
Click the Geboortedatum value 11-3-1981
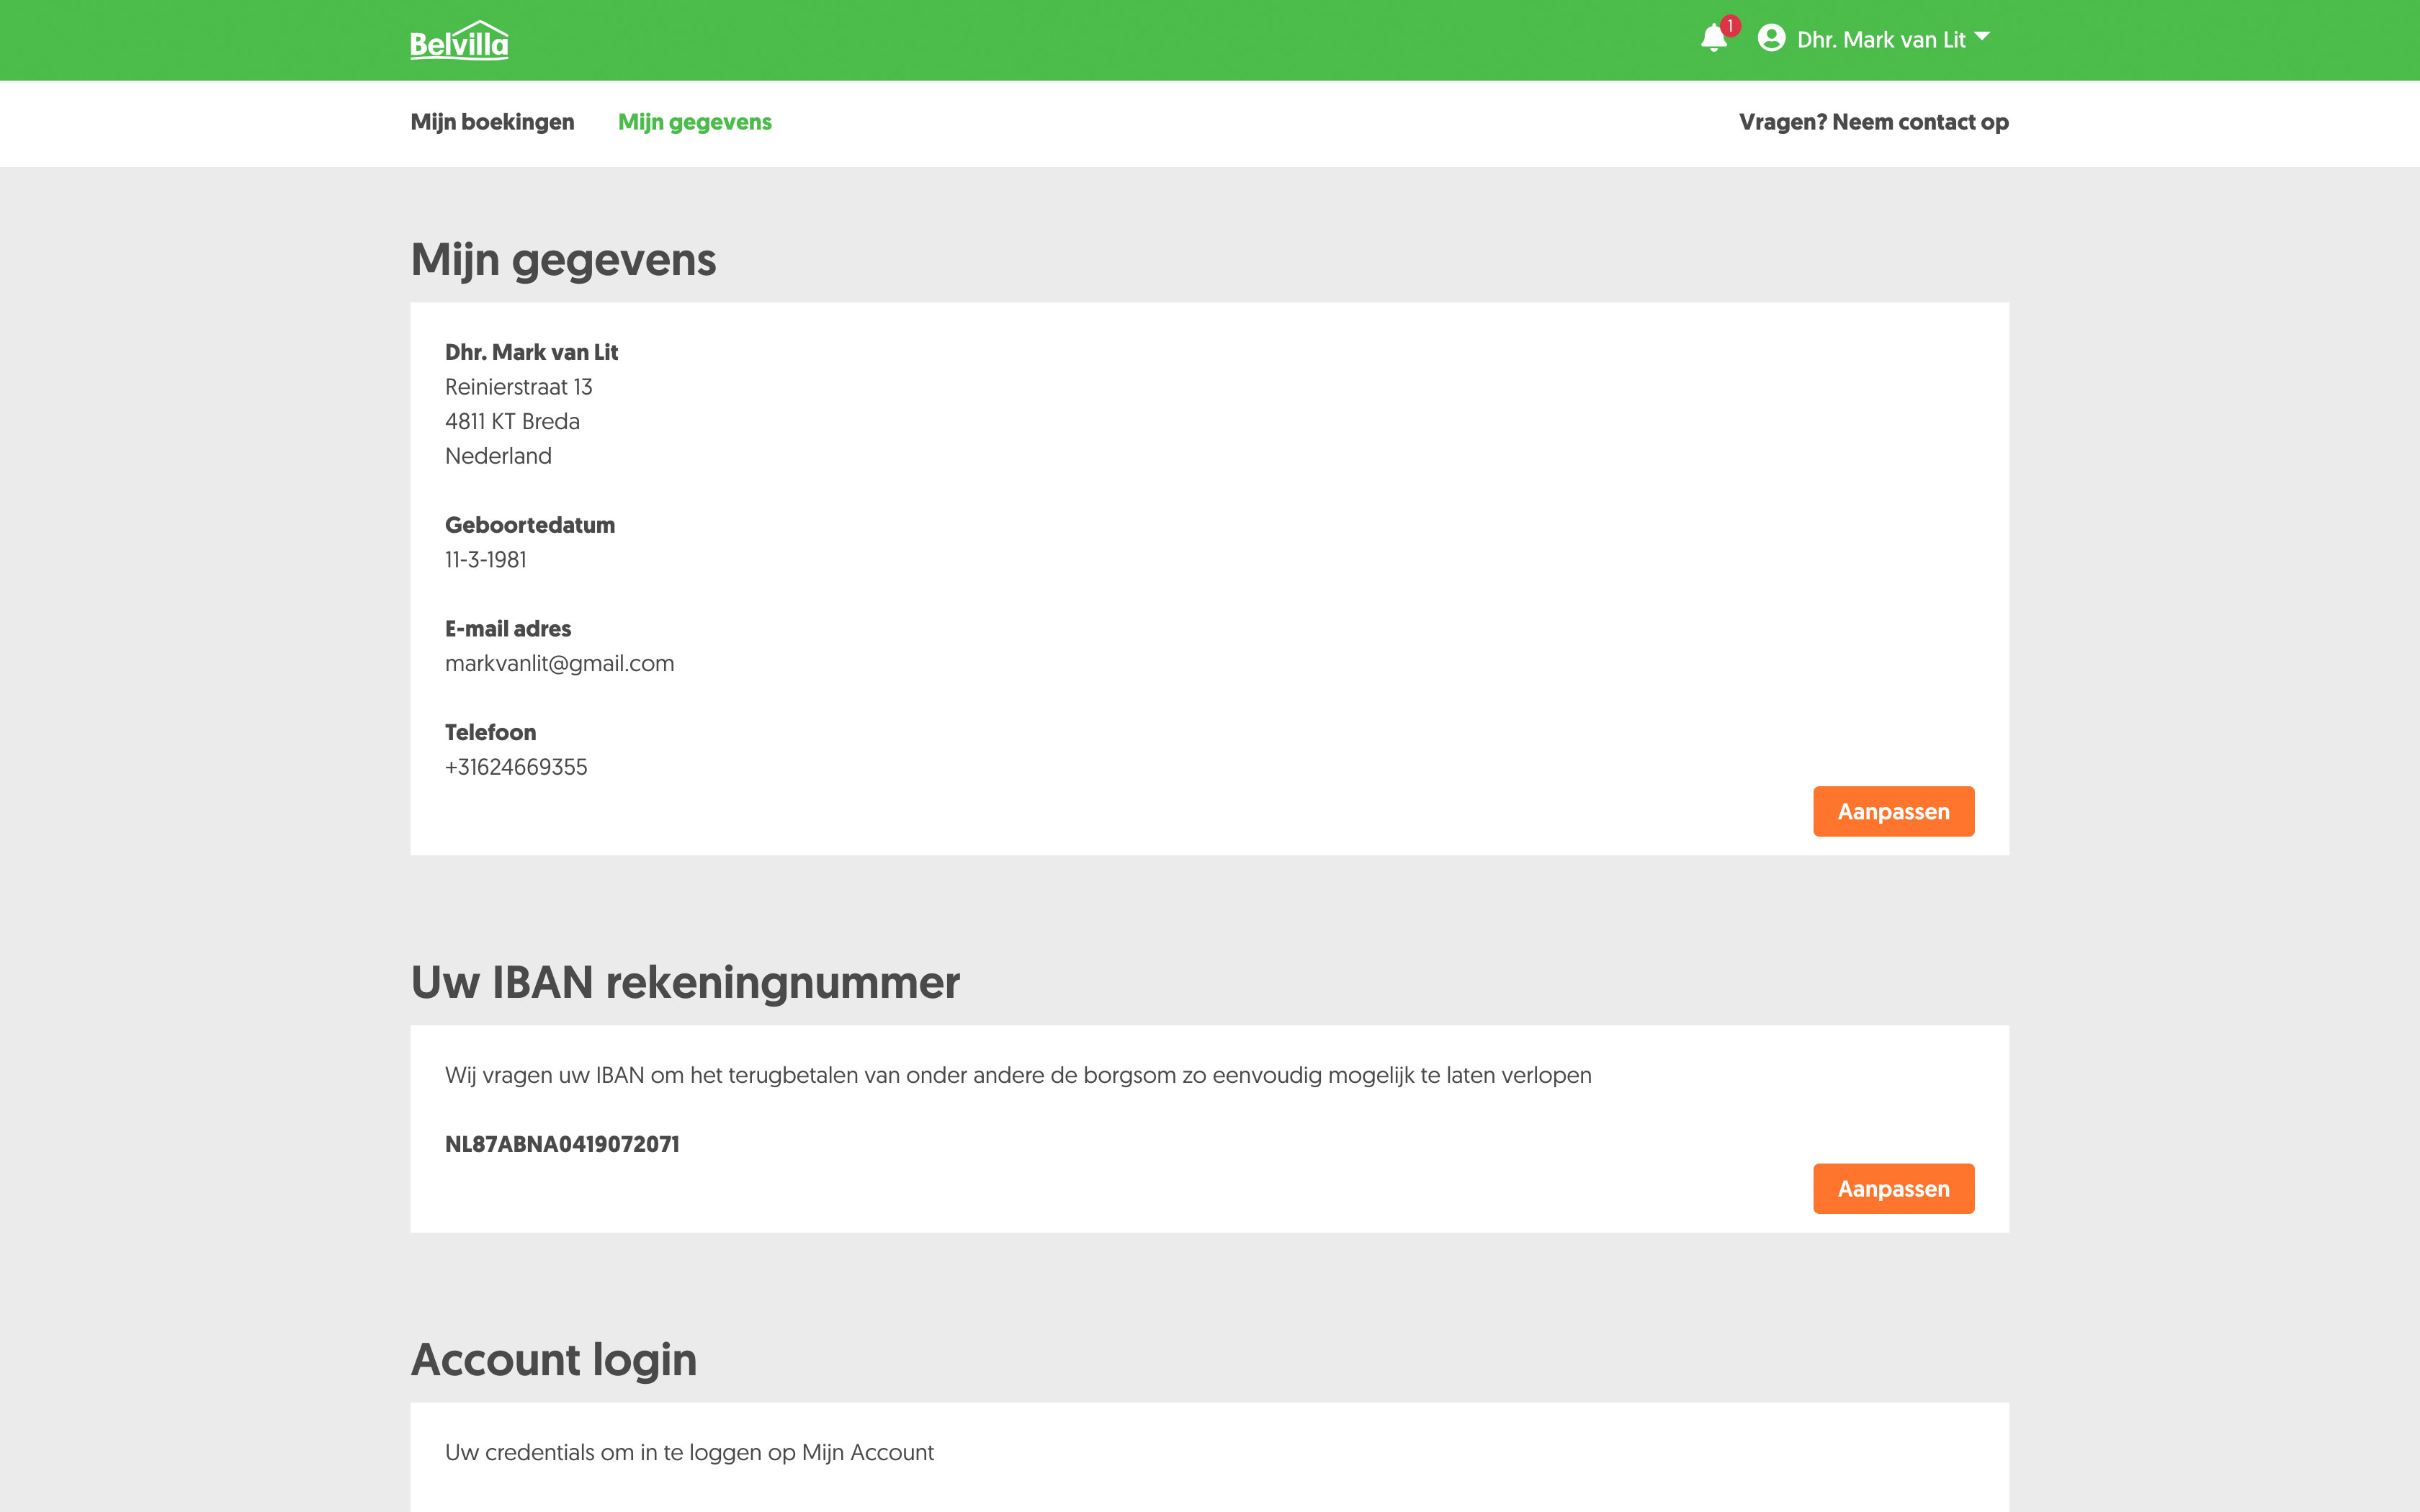click(486, 560)
